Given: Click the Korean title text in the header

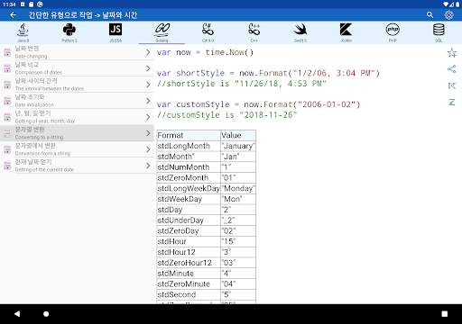Looking at the screenshot, I should tap(83, 15).
